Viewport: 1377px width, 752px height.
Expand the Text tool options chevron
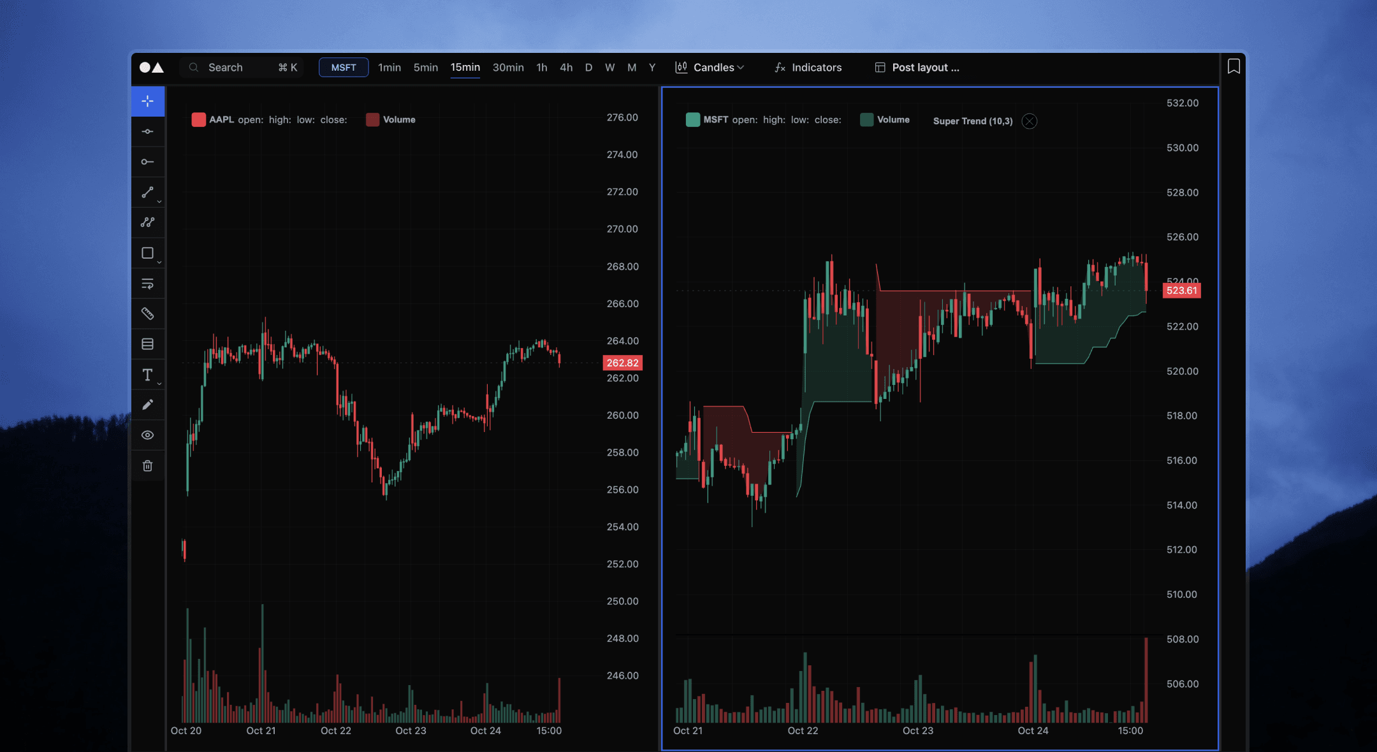pos(159,383)
